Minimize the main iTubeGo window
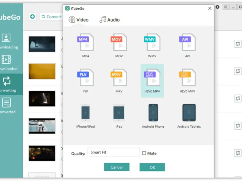 click(x=233, y=7)
